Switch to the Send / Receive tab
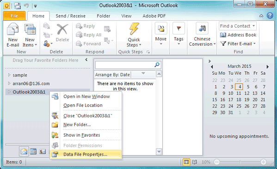The height and width of the screenshot is (169, 277). [70, 16]
